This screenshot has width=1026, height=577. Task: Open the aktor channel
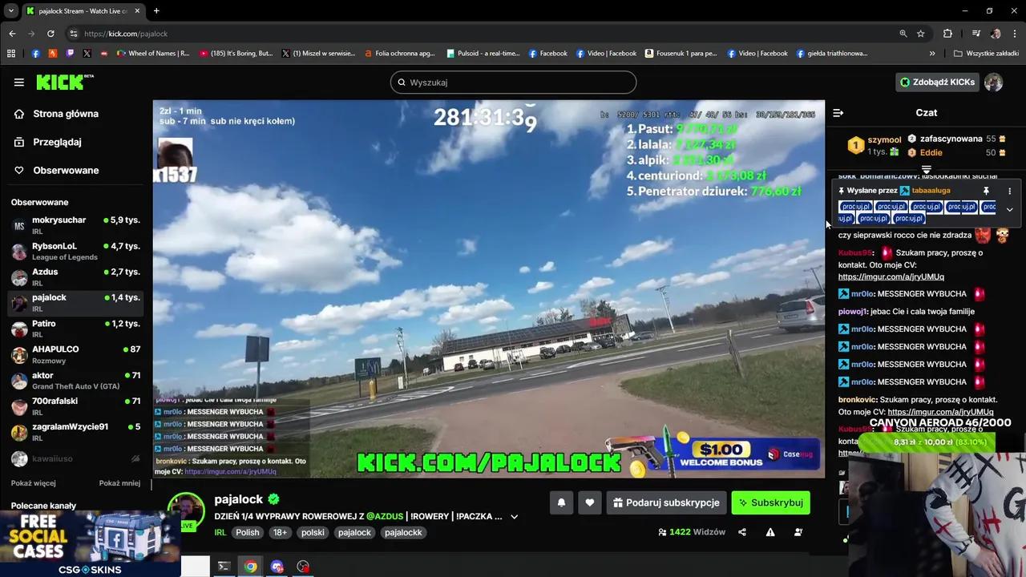tap(76, 381)
